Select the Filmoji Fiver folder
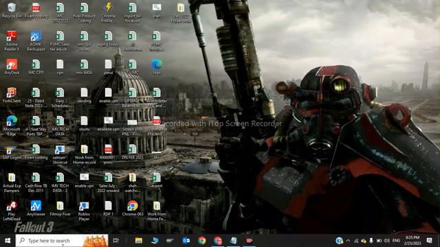The height and width of the screenshot is (247, 440). click(x=60, y=208)
